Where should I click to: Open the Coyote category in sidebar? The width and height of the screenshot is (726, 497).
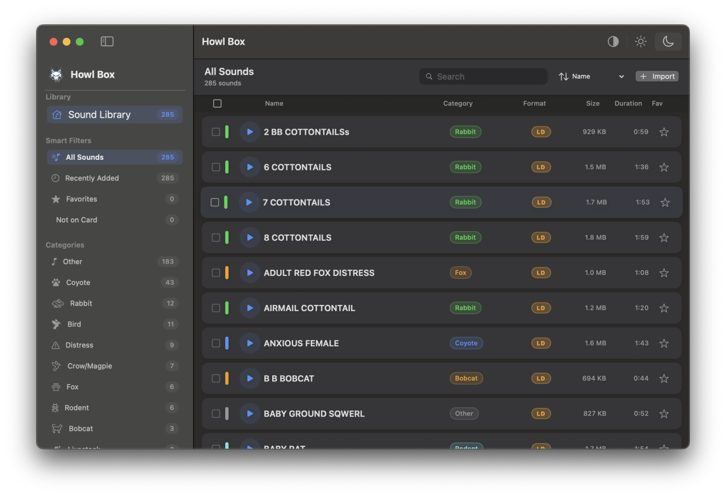[78, 282]
